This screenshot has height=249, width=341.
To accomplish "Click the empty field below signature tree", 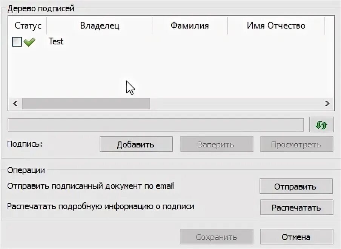I will (x=156, y=125).
